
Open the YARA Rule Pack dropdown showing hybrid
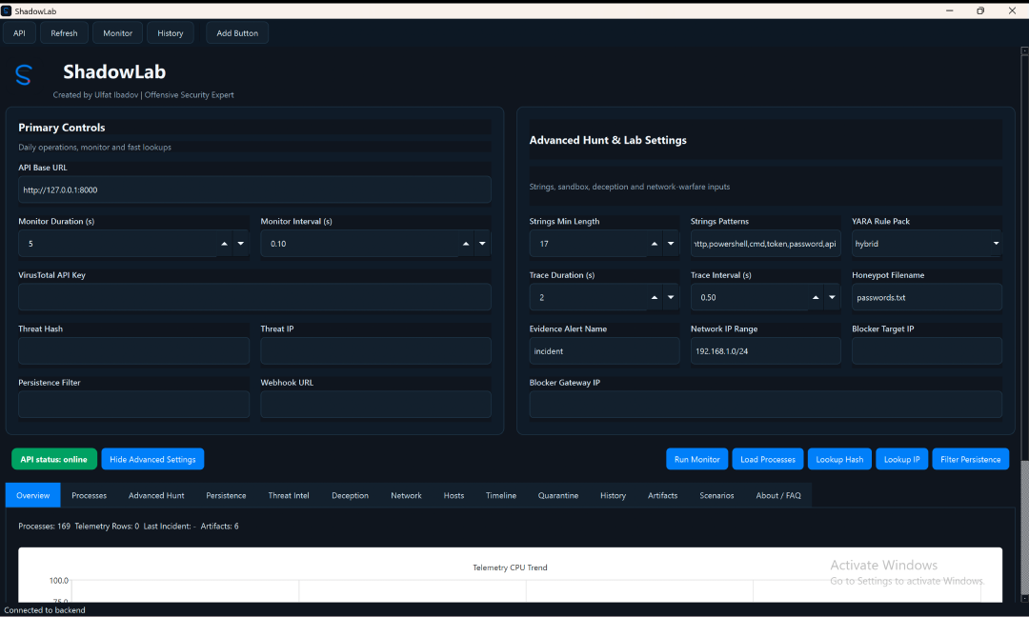(925, 243)
